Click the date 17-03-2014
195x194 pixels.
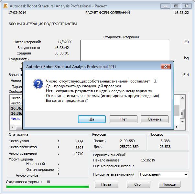click(x=17, y=13)
